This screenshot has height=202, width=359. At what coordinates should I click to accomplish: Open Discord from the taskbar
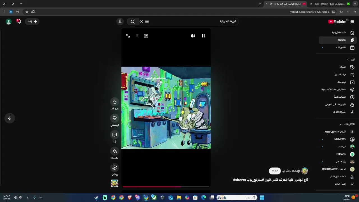tap(138, 198)
